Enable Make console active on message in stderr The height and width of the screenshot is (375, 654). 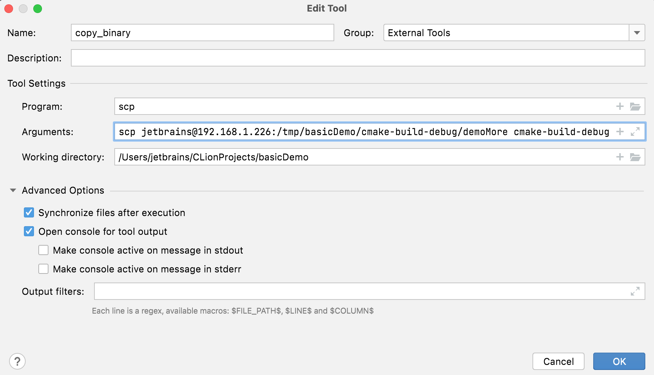[x=43, y=269]
